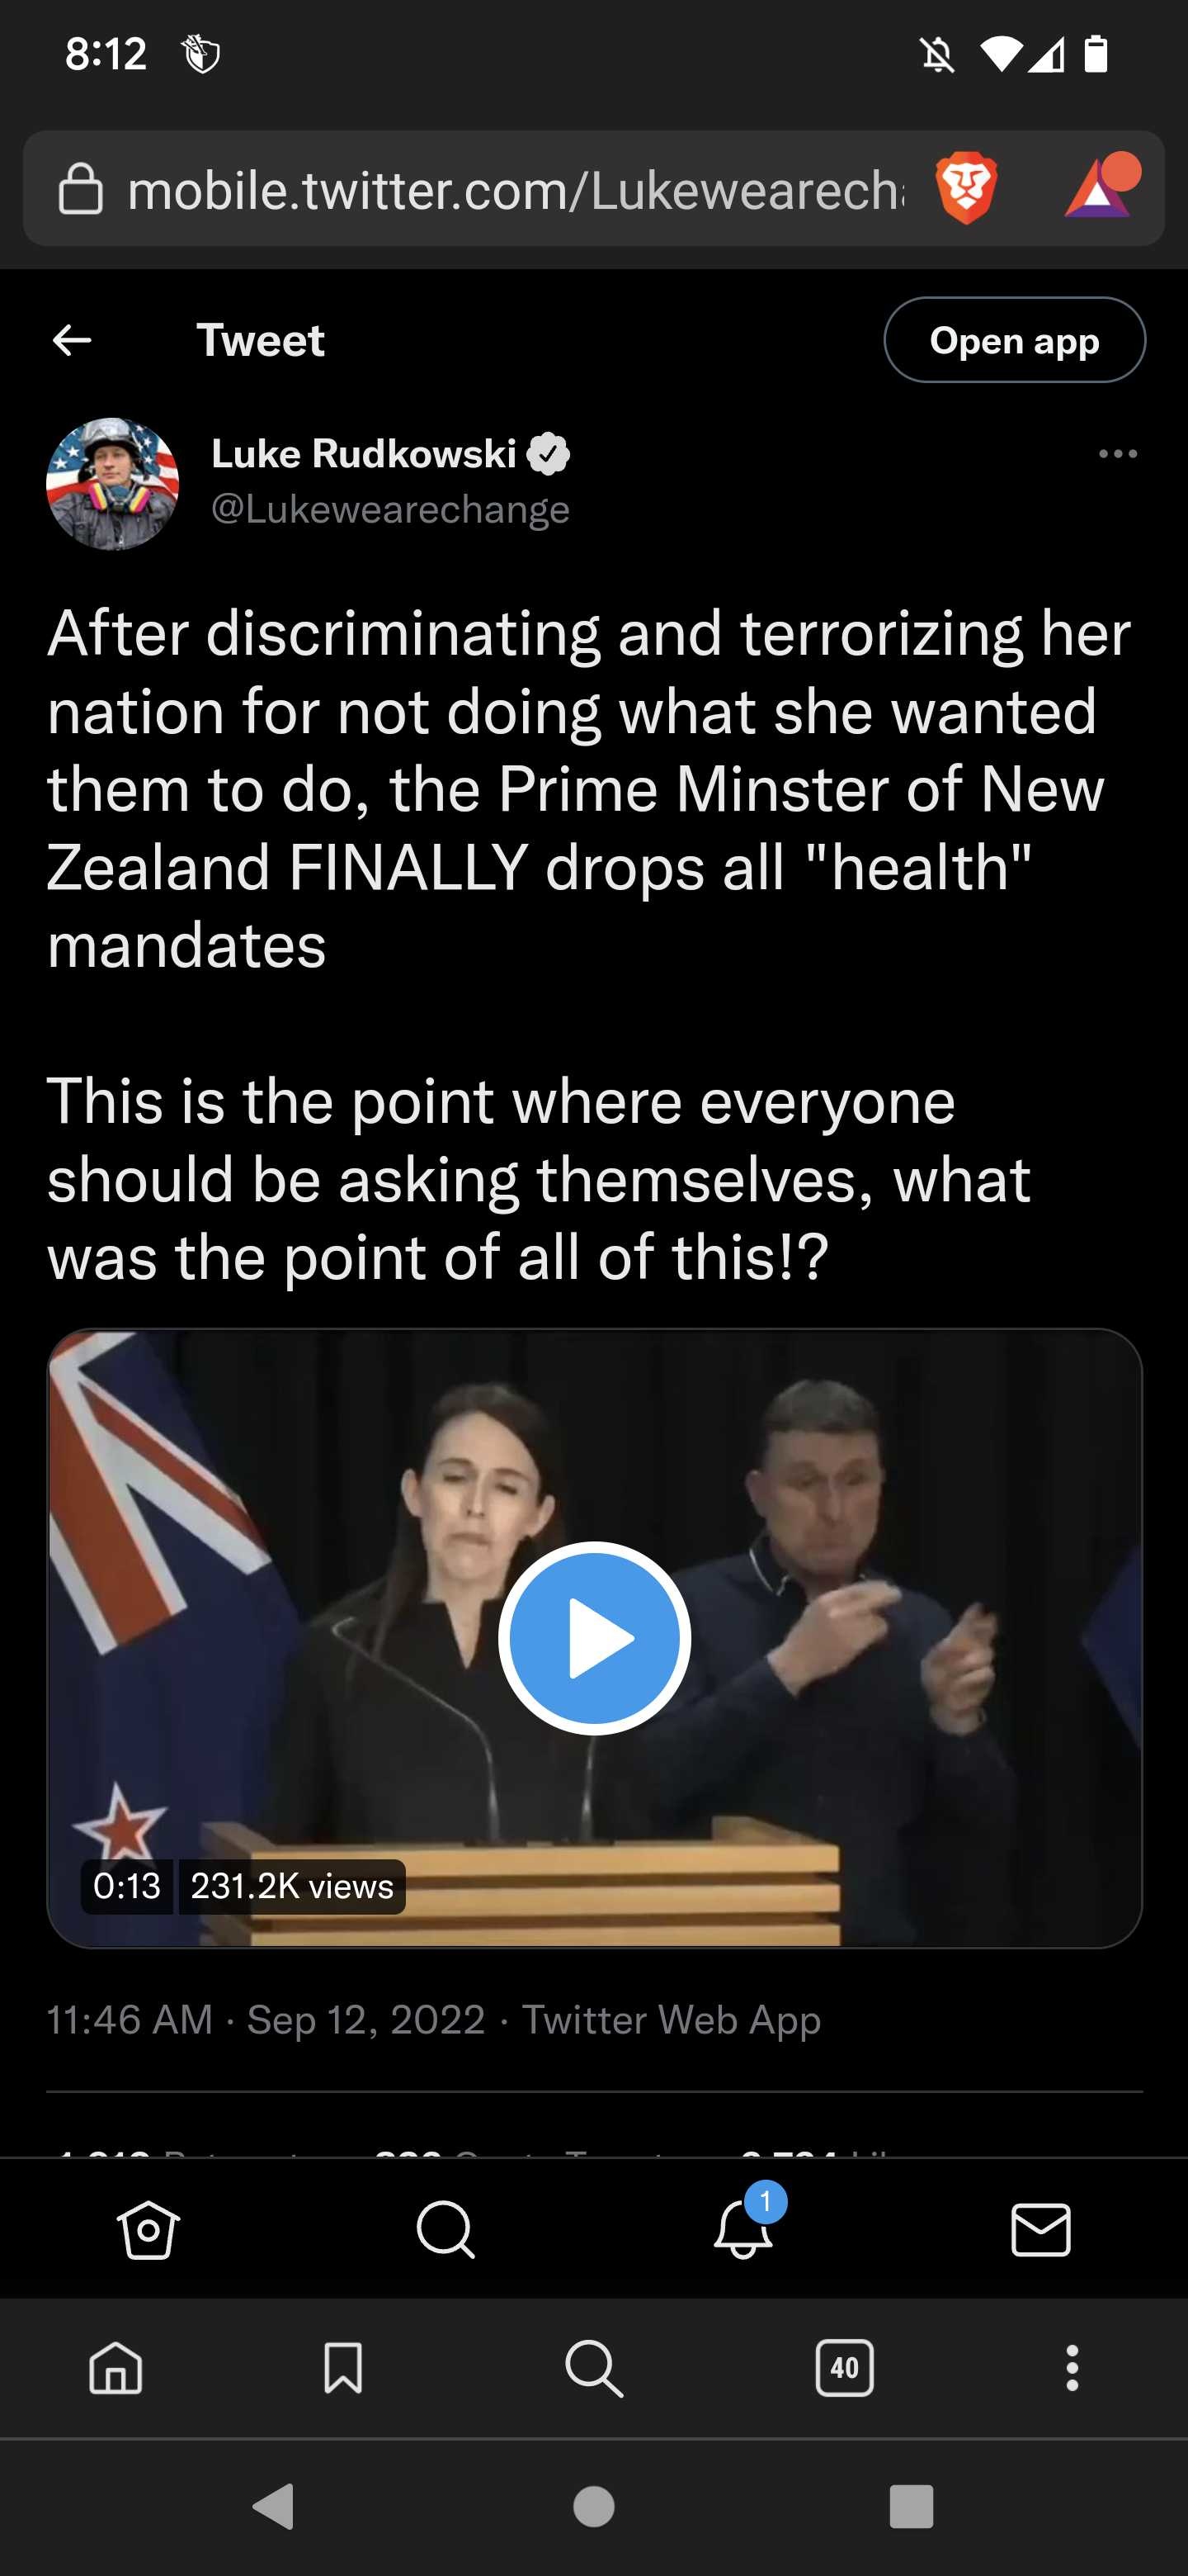
Task: Open Twitter Home tab icon
Action: (148, 2230)
